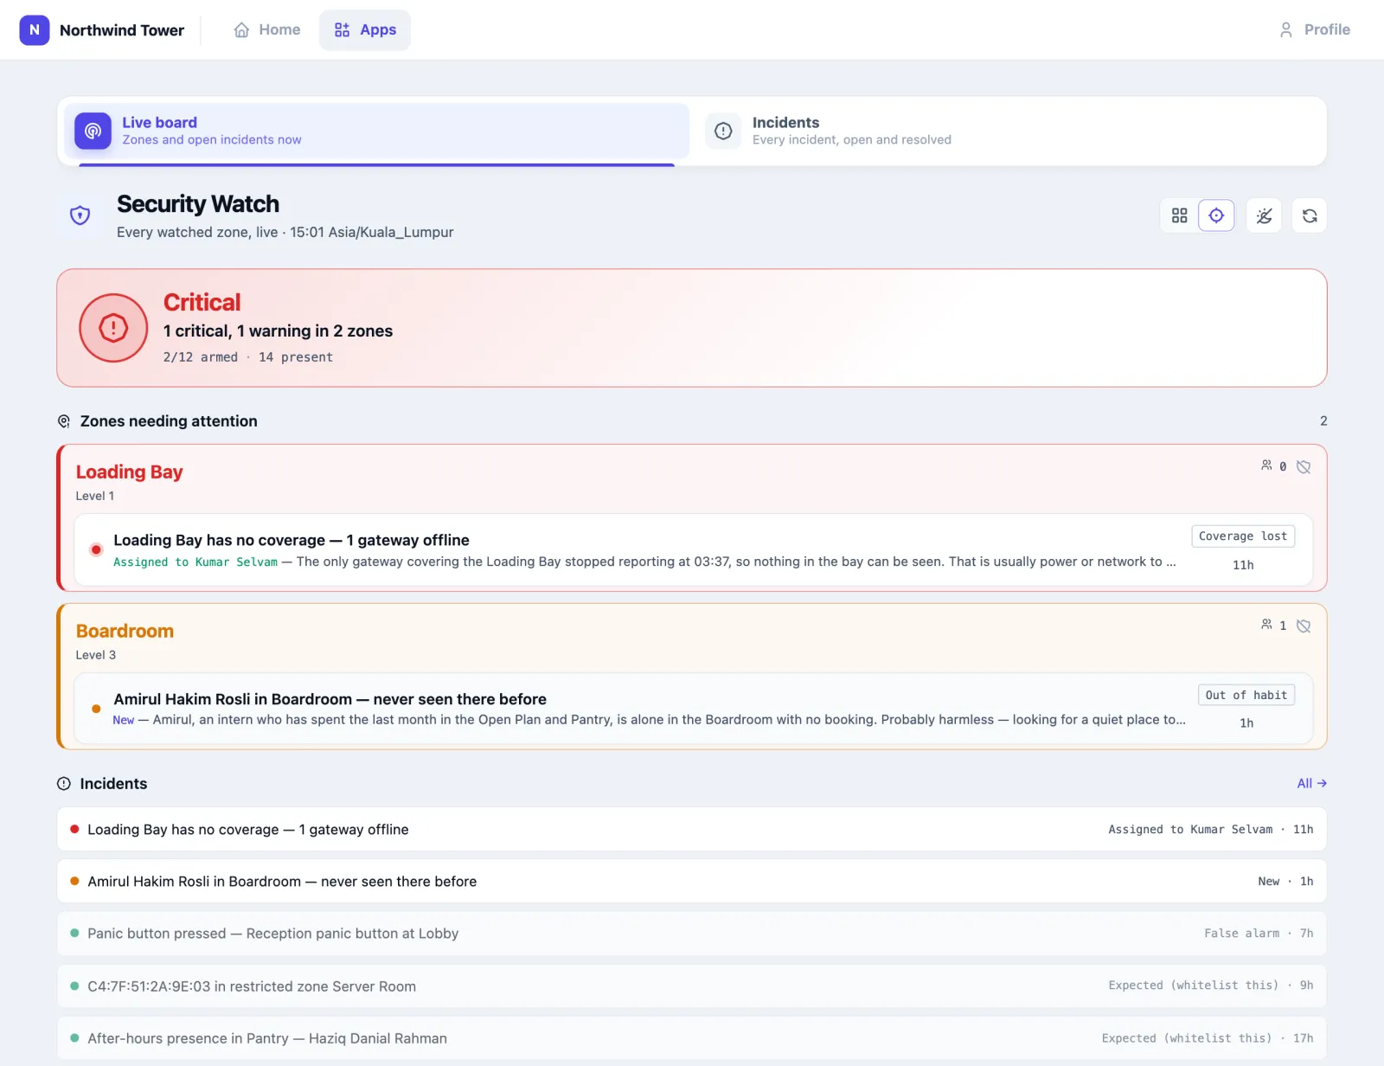This screenshot has height=1066, width=1384.
Task: Open the Loading Bay zone heading
Action: (x=130, y=472)
